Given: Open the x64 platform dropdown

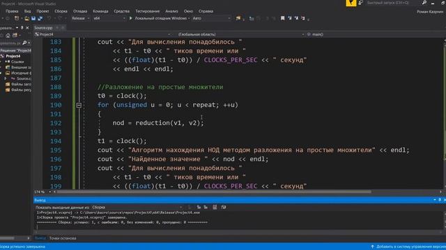Looking at the screenshot, I should (x=109, y=18).
